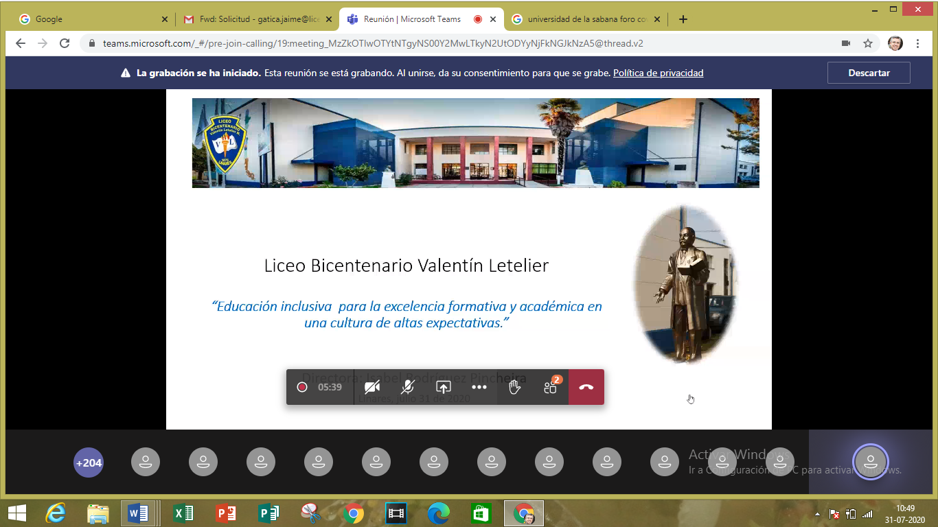This screenshot has height=527, width=938.
Task: Open Snipping Tool from taskbar
Action: (311, 513)
